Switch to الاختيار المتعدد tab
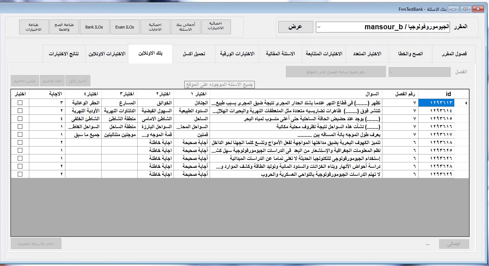489x266 pixels. [x=367, y=54]
